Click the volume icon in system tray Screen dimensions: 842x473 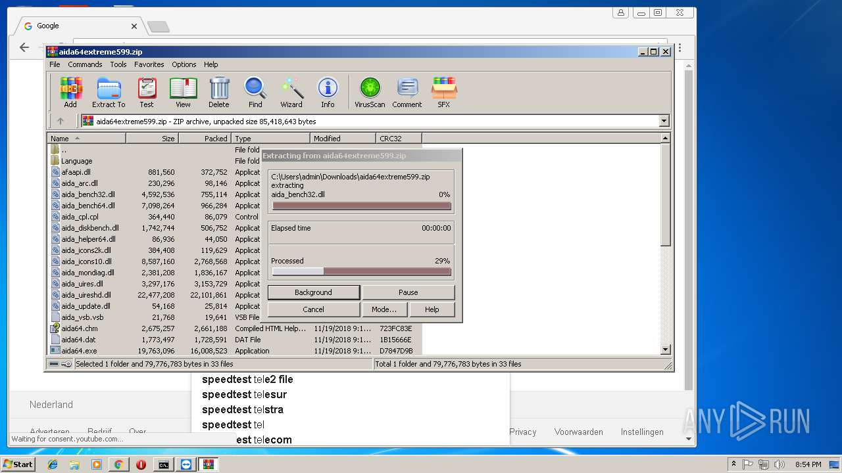tap(779, 464)
